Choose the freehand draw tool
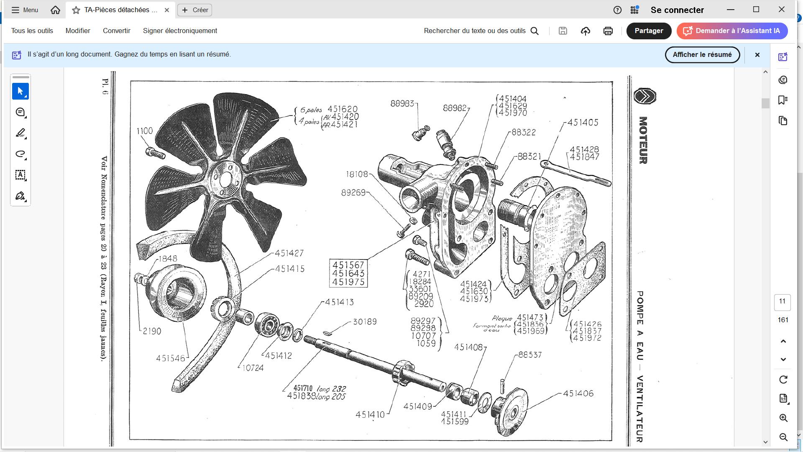The image size is (803, 452). (x=20, y=154)
